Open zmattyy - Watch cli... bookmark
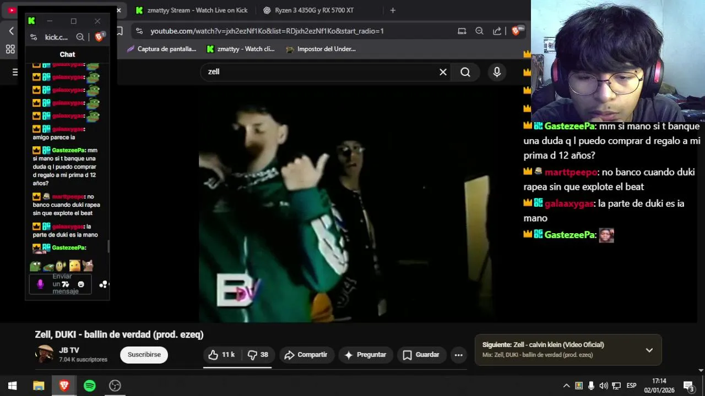This screenshot has width=705, height=396. tap(240, 49)
